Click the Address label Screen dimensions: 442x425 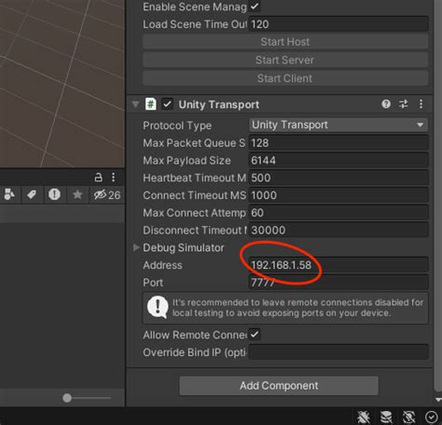click(162, 265)
